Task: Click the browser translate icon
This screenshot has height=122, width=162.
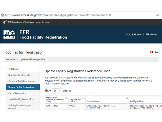Action: click(x=157, y=15)
